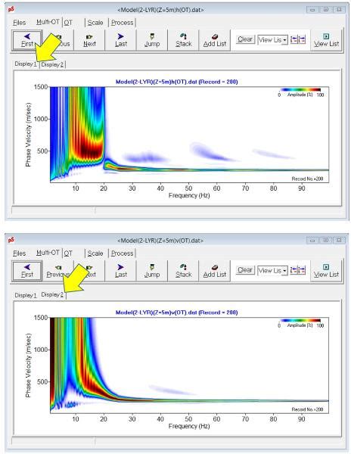Open Jump tool in top h(OT) window
351x454 pixels.
point(152,40)
